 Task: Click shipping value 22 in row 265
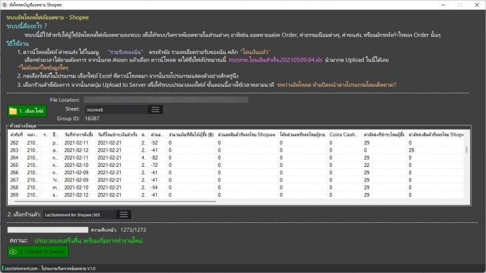click(x=367, y=165)
